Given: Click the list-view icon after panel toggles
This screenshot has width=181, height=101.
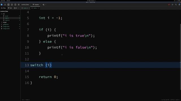Looking at the screenshot, I should tap(19, 4).
